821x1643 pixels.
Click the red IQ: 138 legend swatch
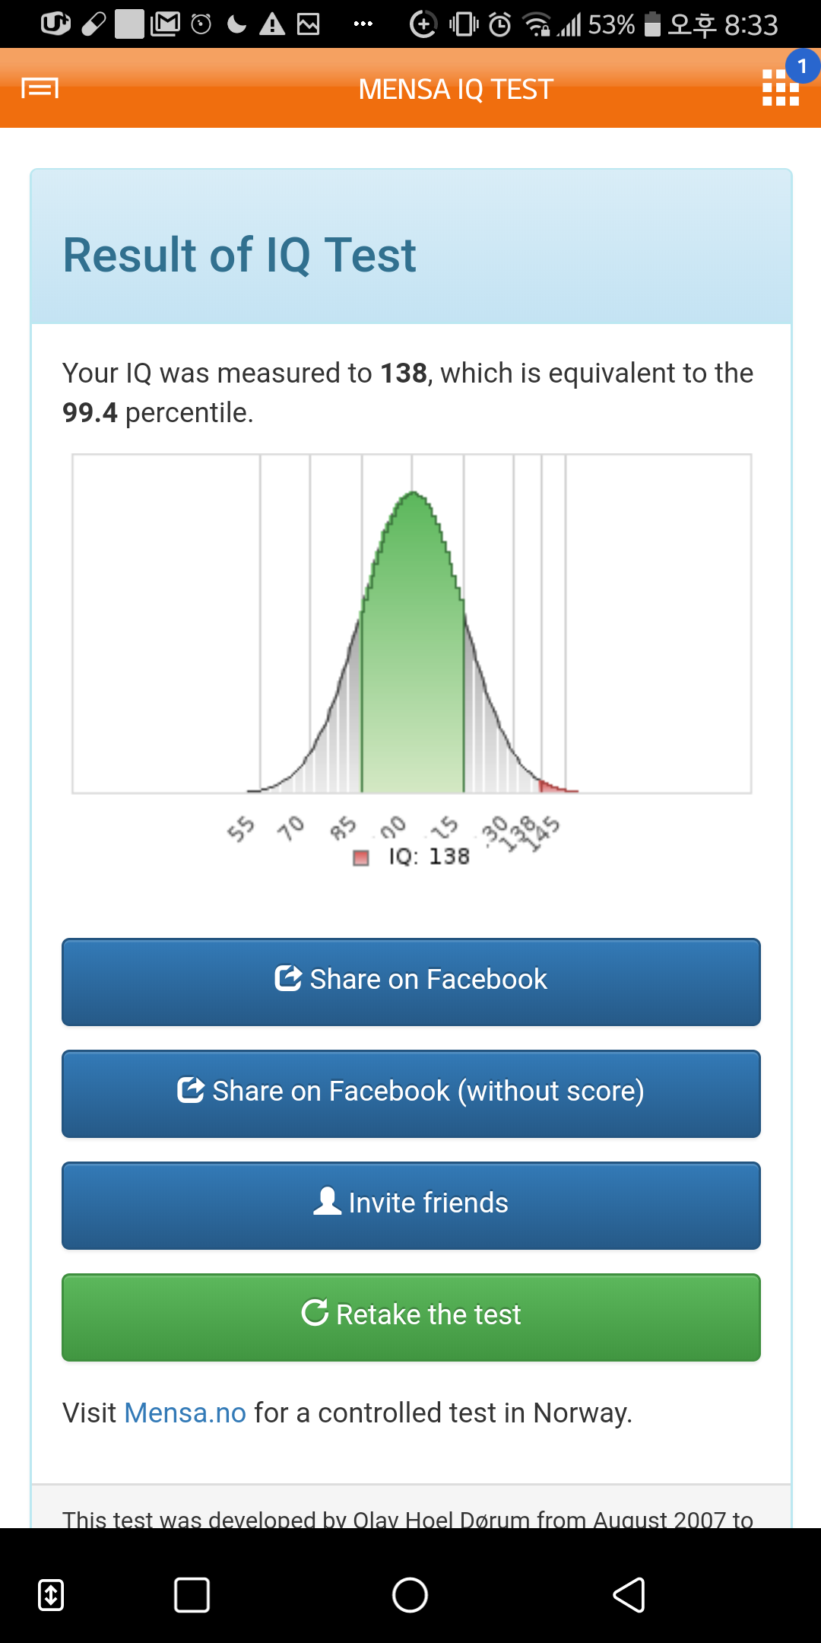tap(361, 857)
